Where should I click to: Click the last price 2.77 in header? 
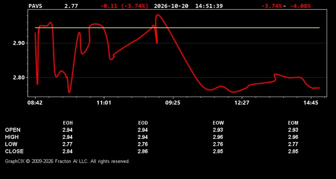pos(71,6)
